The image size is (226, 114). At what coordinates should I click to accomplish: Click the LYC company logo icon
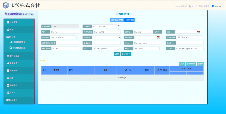[x=6, y=5]
